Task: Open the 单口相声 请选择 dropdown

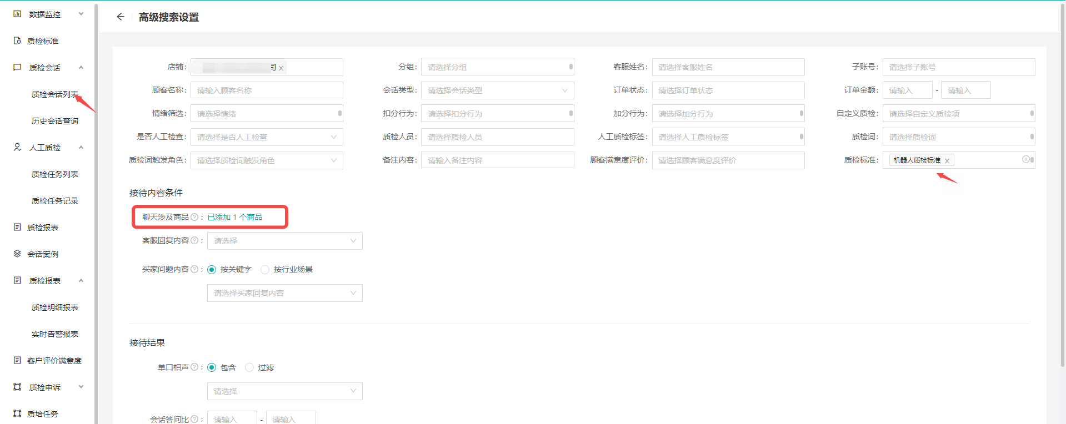Action: (x=285, y=391)
